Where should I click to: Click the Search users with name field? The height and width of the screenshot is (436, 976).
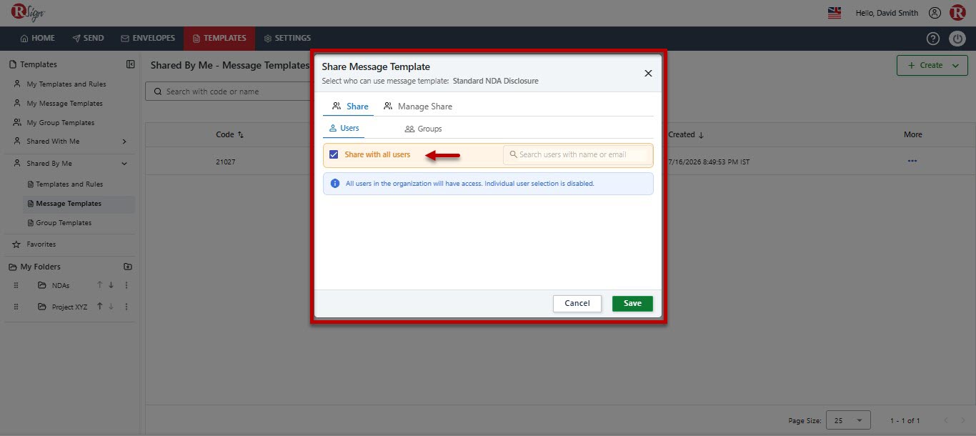click(x=577, y=154)
